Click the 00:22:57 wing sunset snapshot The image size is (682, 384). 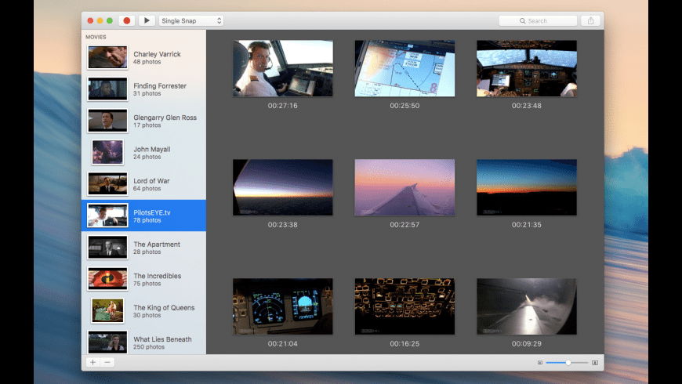[404, 187]
